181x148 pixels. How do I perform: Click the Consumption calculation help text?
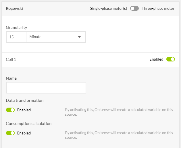point(119,135)
